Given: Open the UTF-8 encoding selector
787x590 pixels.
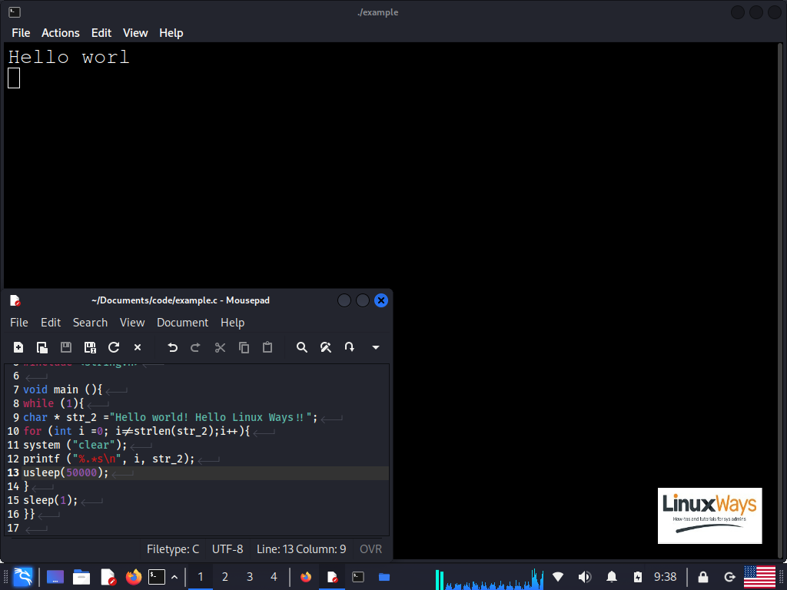Looking at the screenshot, I should (227, 549).
